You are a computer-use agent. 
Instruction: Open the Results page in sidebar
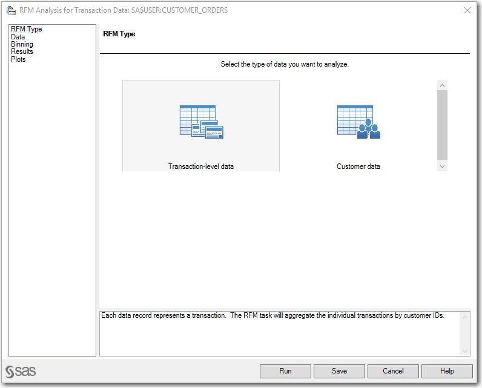coord(22,51)
